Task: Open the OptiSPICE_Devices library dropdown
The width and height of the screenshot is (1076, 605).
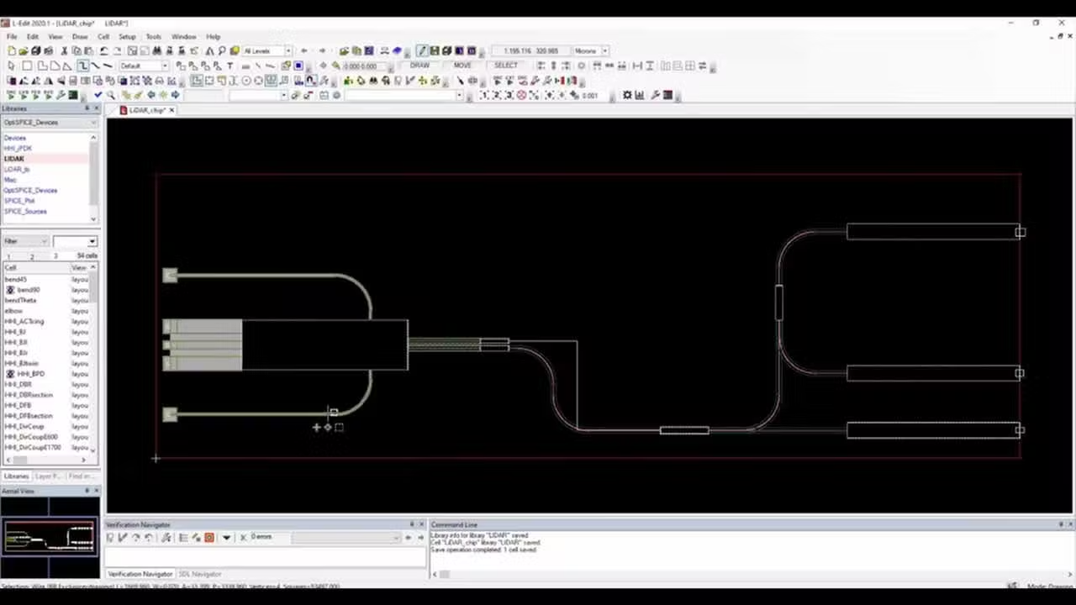Action: coord(50,123)
